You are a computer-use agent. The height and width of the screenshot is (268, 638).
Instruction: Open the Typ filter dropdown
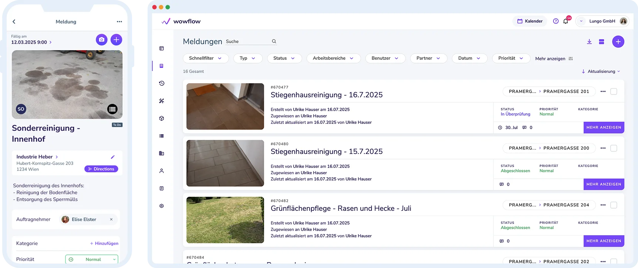click(x=248, y=58)
